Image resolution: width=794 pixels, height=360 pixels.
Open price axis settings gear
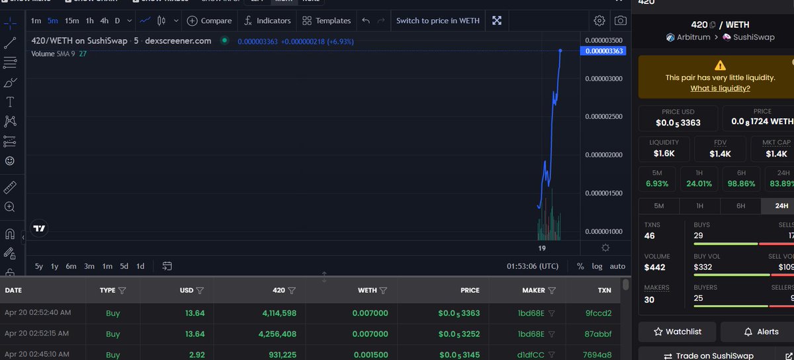605,248
